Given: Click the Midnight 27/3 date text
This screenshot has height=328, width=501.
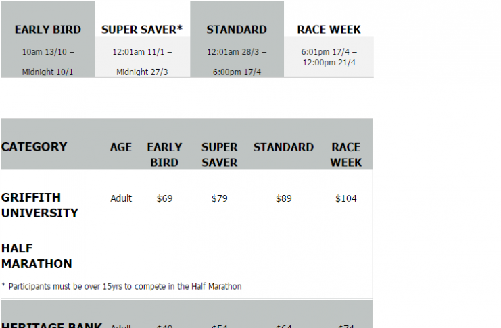Looking at the screenshot, I should (142, 72).
